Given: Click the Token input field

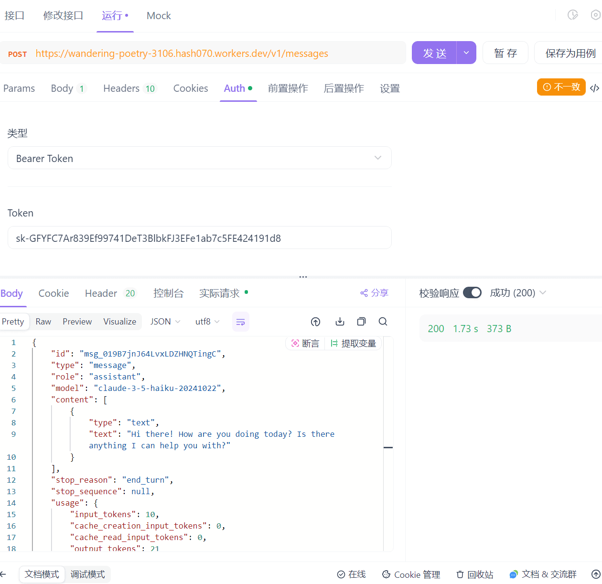Looking at the screenshot, I should (200, 238).
